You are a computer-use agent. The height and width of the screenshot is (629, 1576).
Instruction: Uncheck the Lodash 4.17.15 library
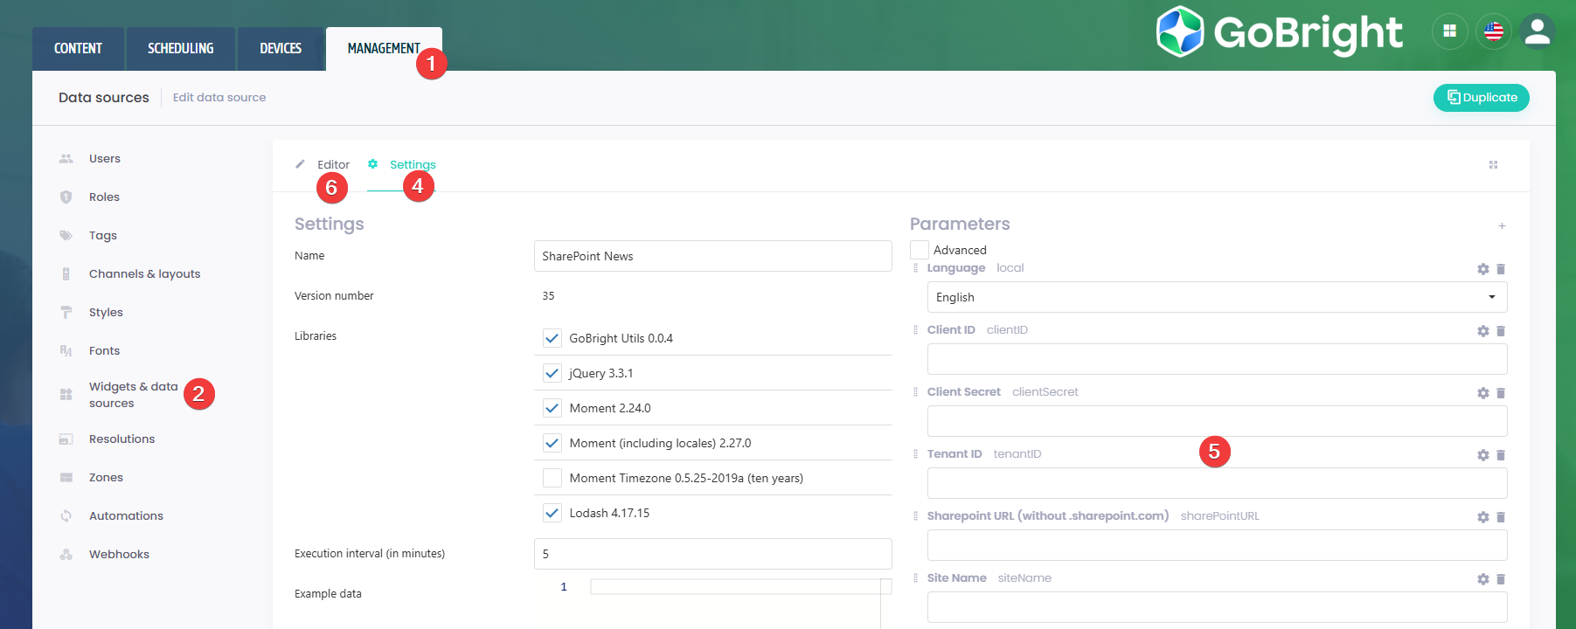click(x=552, y=513)
